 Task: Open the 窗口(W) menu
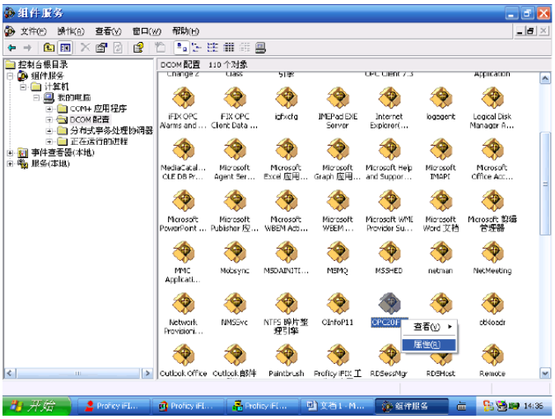147,31
